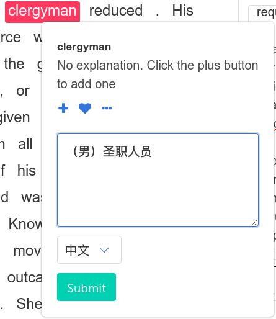
Task: Click the highlighted word clergyman
Action: 42,11
